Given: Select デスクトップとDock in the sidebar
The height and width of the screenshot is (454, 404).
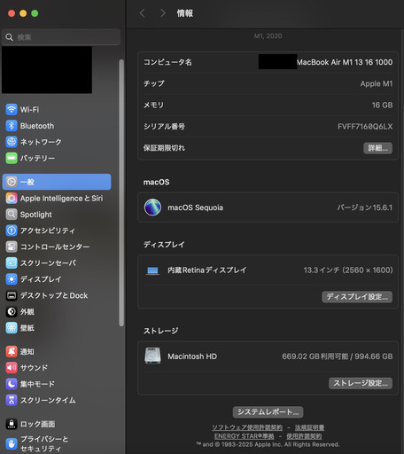Looking at the screenshot, I should [x=57, y=295].
